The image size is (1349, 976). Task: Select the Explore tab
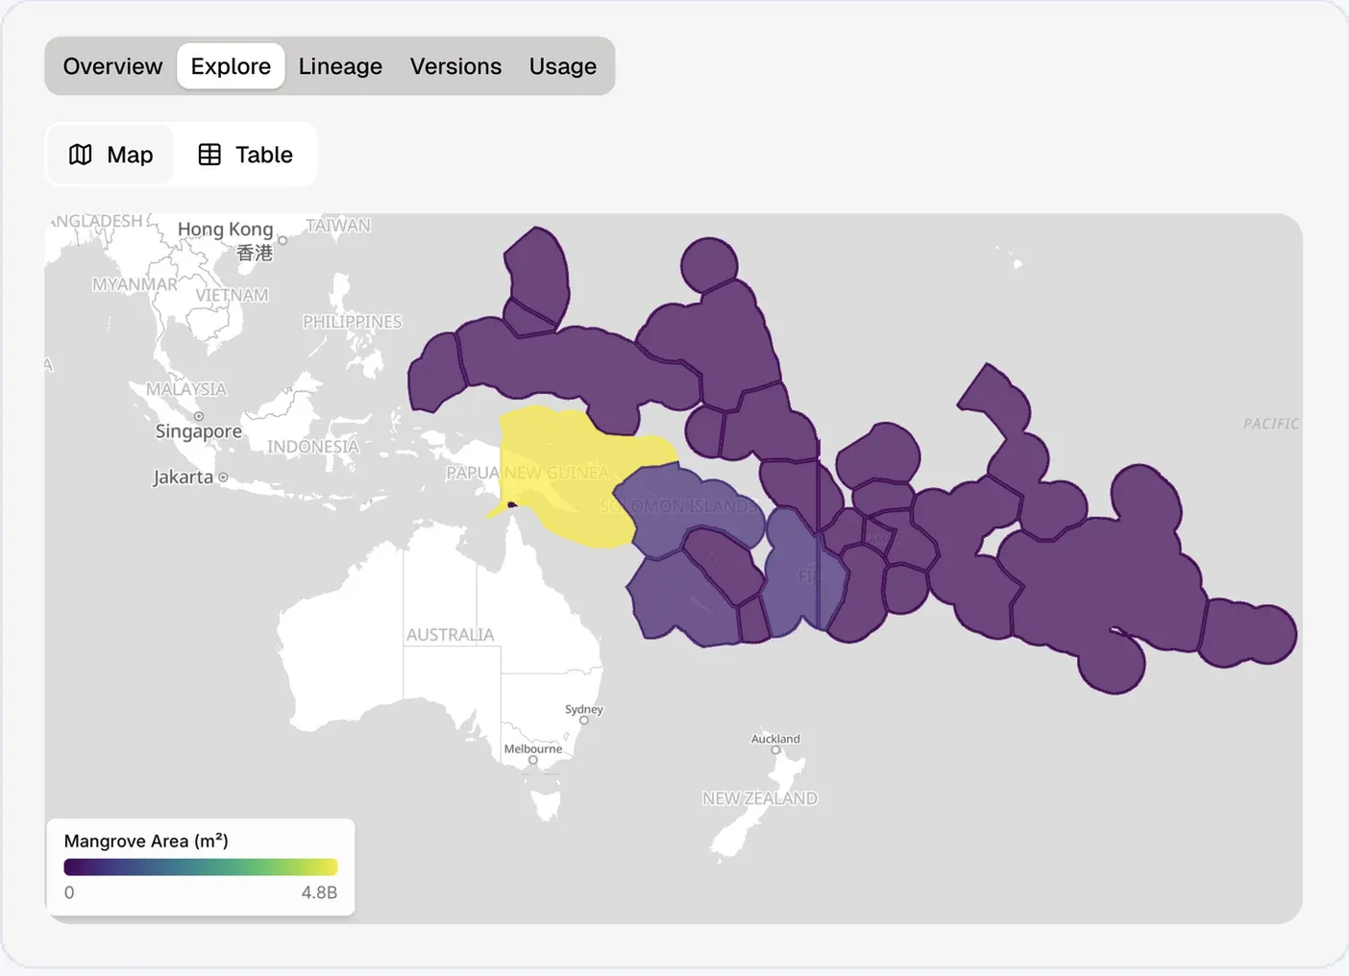231,66
